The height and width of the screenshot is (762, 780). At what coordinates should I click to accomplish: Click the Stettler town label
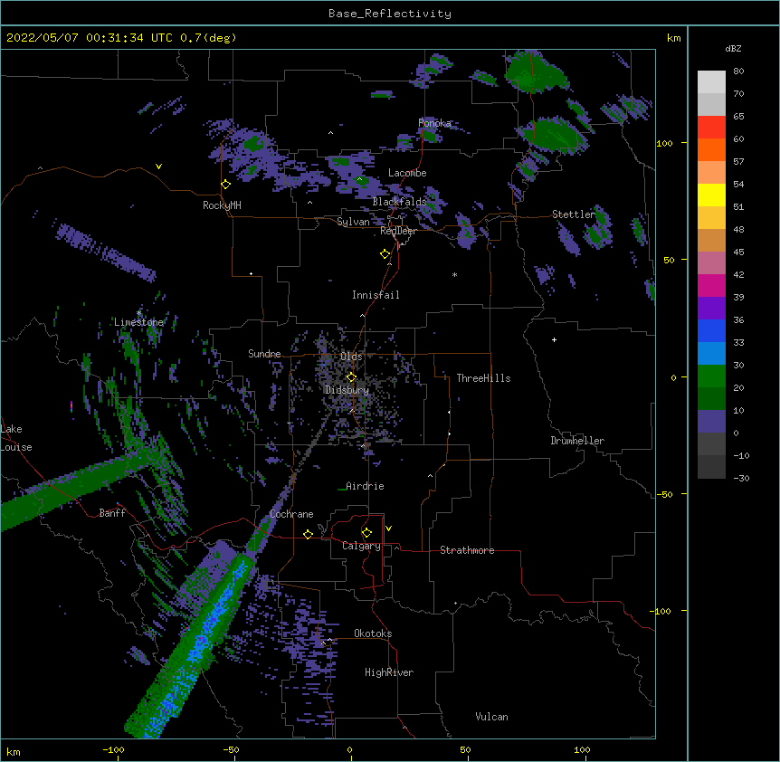(x=574, y=214)
